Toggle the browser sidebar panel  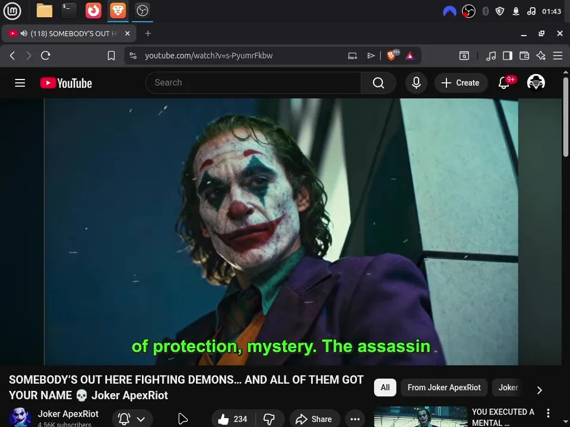point(508,56)
